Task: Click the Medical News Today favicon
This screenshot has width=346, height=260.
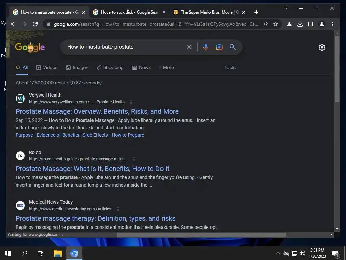Action: pos(20,205)
